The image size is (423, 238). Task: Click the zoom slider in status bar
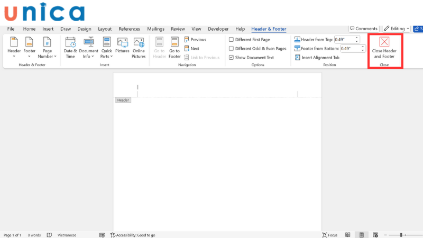click(402, 235)
